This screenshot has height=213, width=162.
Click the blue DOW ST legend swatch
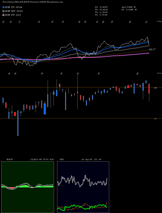pos(4,7)
